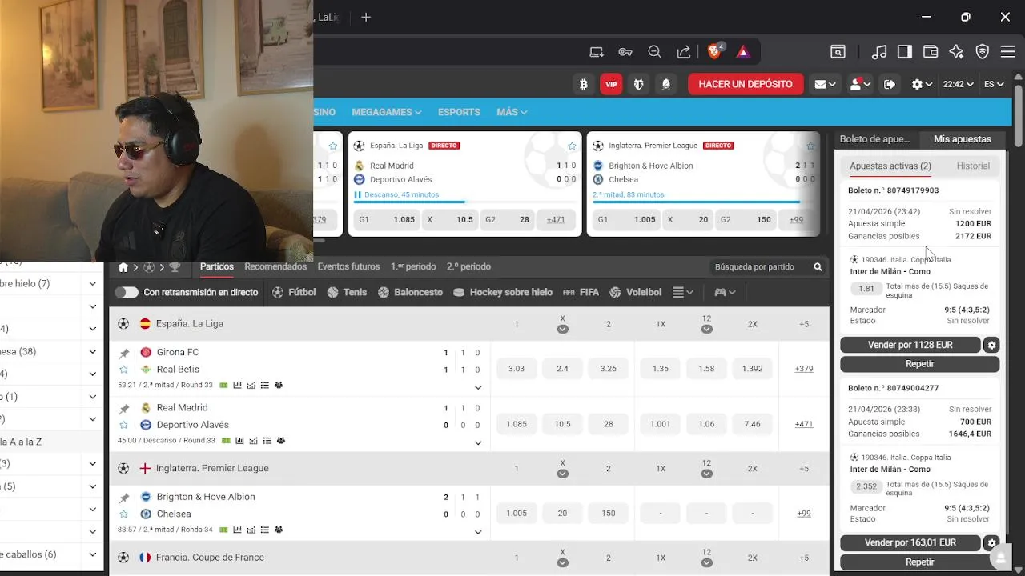
Task: Expand the Real Madrid vs Alavés row
Action: (478, 442)
